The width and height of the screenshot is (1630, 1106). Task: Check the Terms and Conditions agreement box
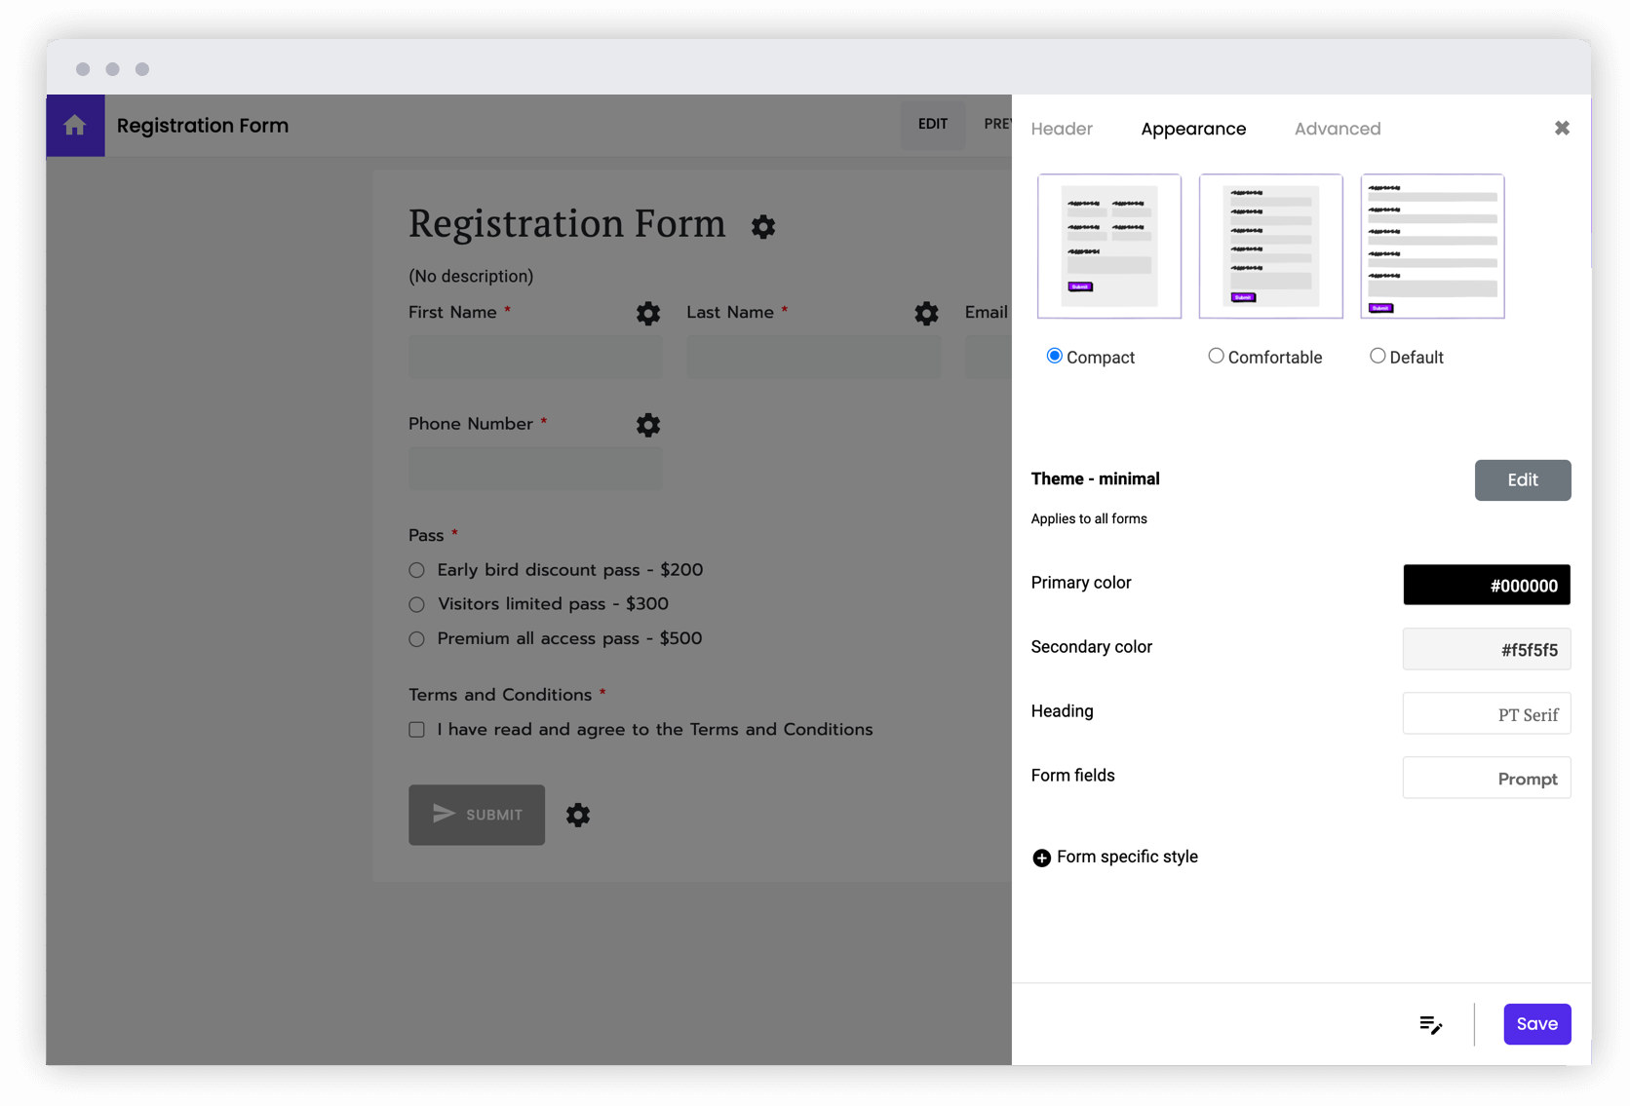(416, 729)
